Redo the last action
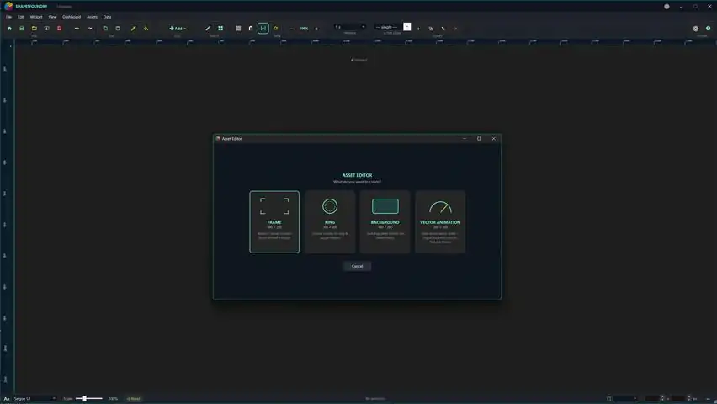The image size is (717, 404). point(89,29)
